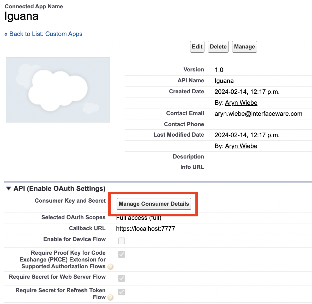
Task: Toggle Require Secret for Refresh Token Flow checkbox
Action: (122, 292)
